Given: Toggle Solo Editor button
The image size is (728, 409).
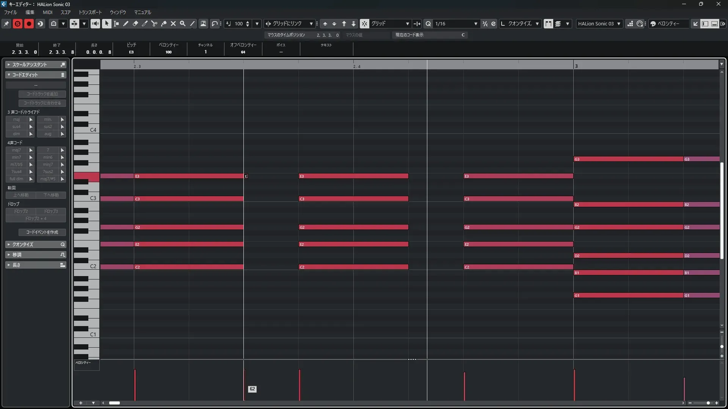Looking at the screenshot, I should (x=17, y=23).
